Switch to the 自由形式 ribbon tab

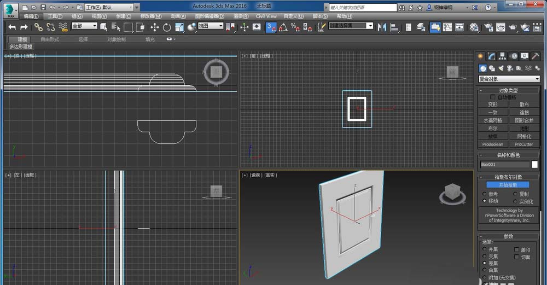[x=50, y=39]
